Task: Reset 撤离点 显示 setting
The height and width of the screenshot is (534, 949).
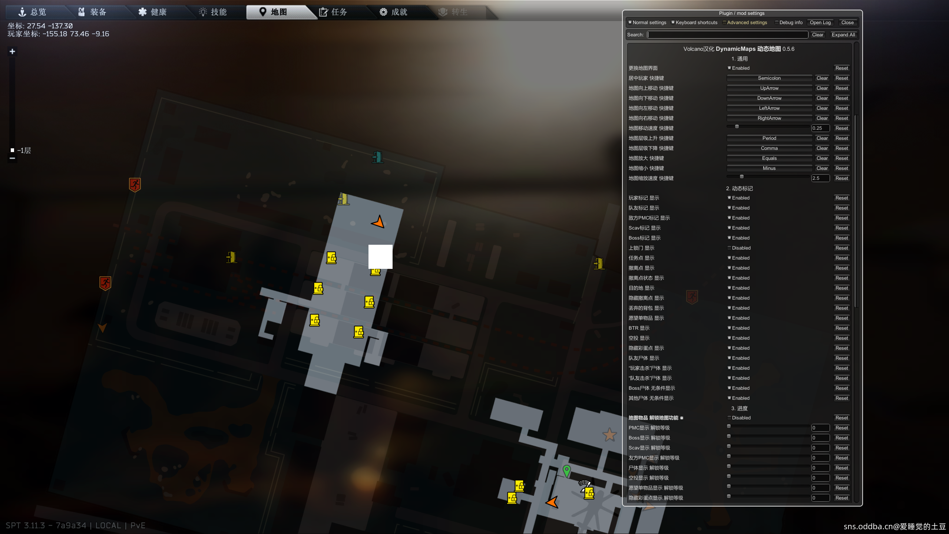Action: [841, 268]
